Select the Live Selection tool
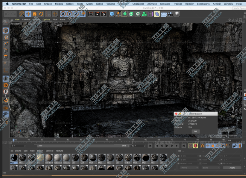 click(x=22, y=14)
